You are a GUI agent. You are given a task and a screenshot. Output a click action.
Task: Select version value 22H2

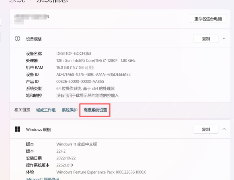pos(61,151)
